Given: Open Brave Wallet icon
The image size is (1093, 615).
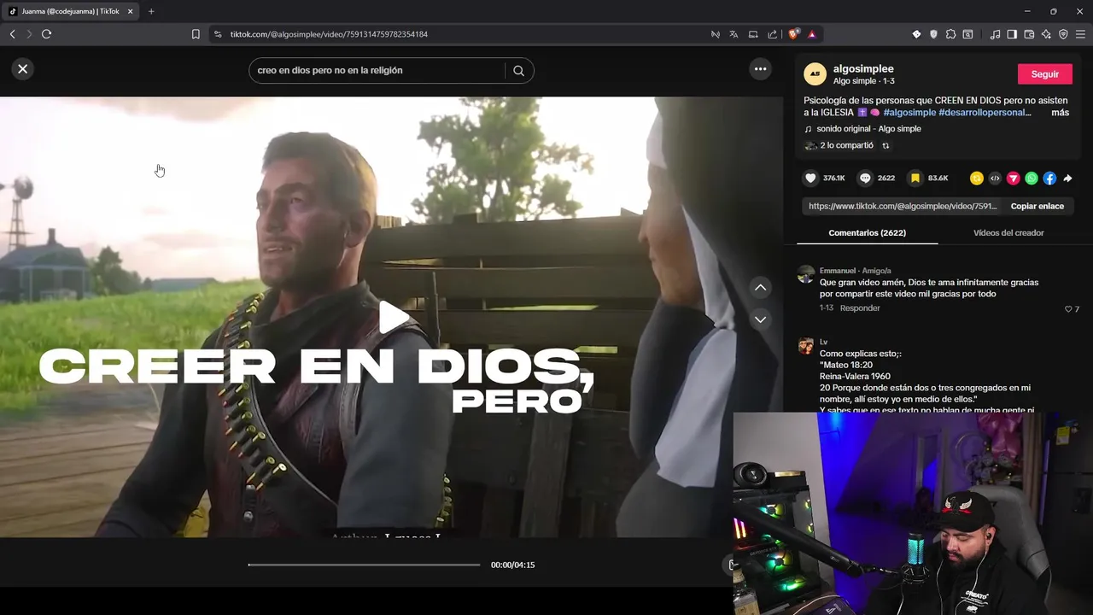Looking at the screenshot, I should 1029,34.
